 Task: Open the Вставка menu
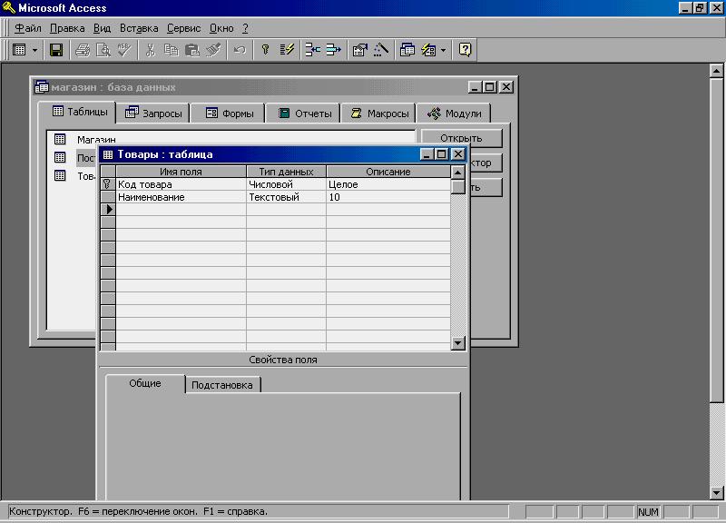point(139,28)
